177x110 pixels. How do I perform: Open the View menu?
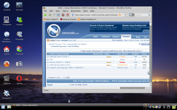(58, 11)
